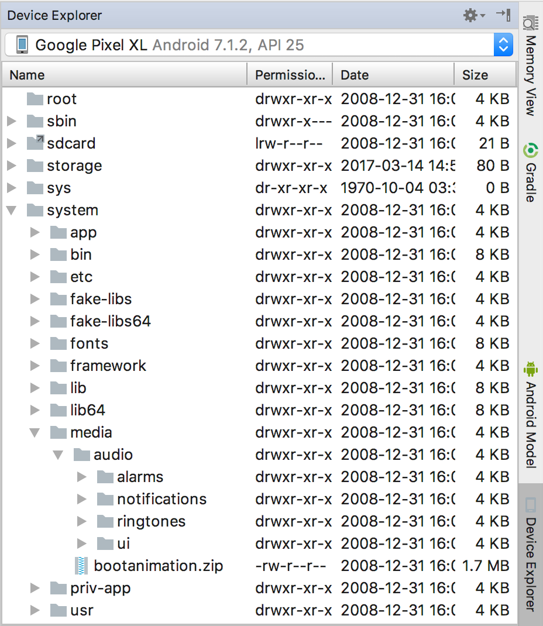Collapse the audio folder
This screenshot has width=543, height=626.
coord(59,455)
